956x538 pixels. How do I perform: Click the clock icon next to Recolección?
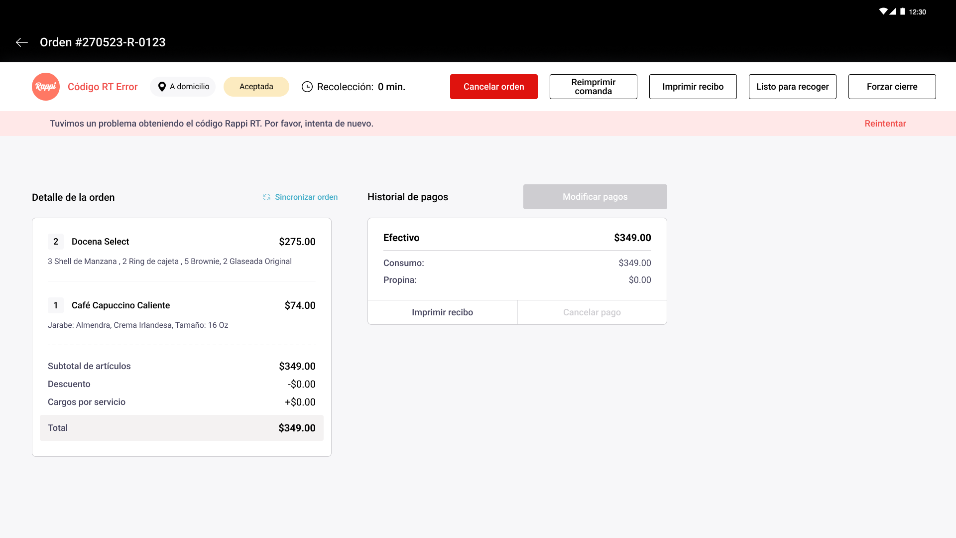click(x=307, y=87)
